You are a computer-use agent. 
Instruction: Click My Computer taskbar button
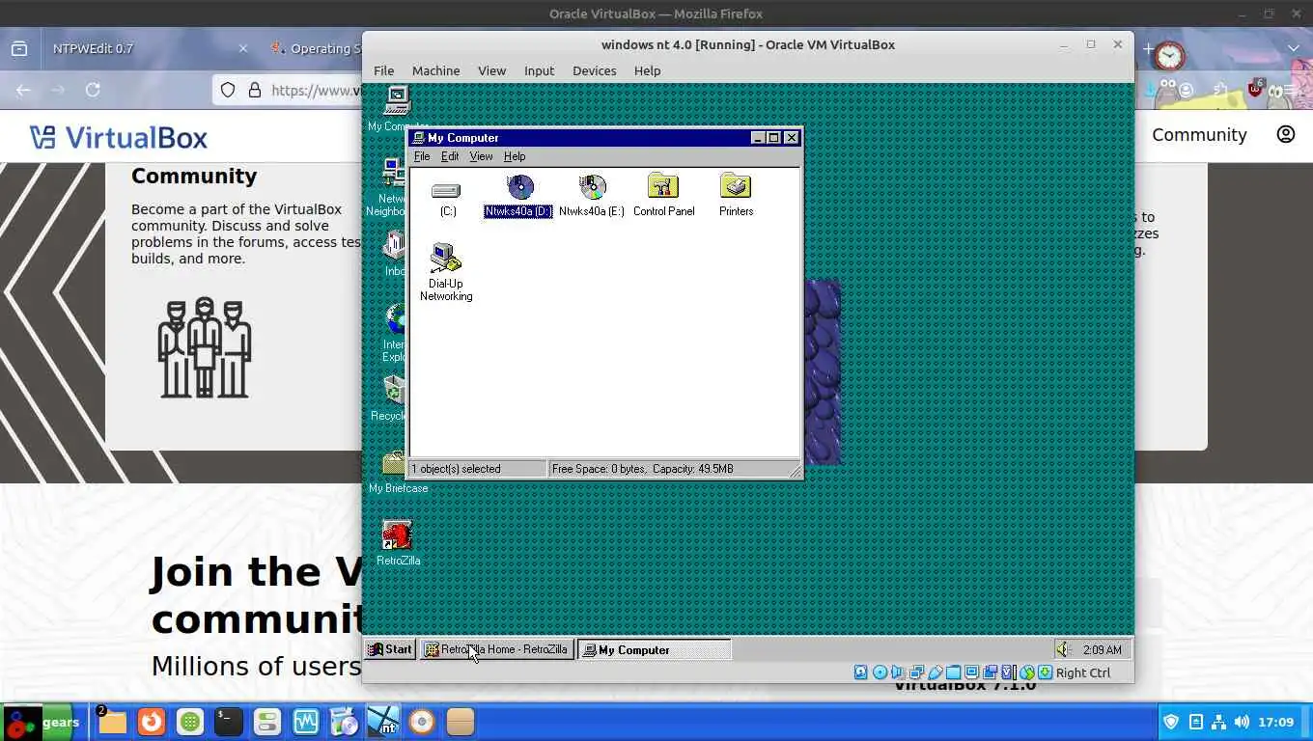[655, 649]
